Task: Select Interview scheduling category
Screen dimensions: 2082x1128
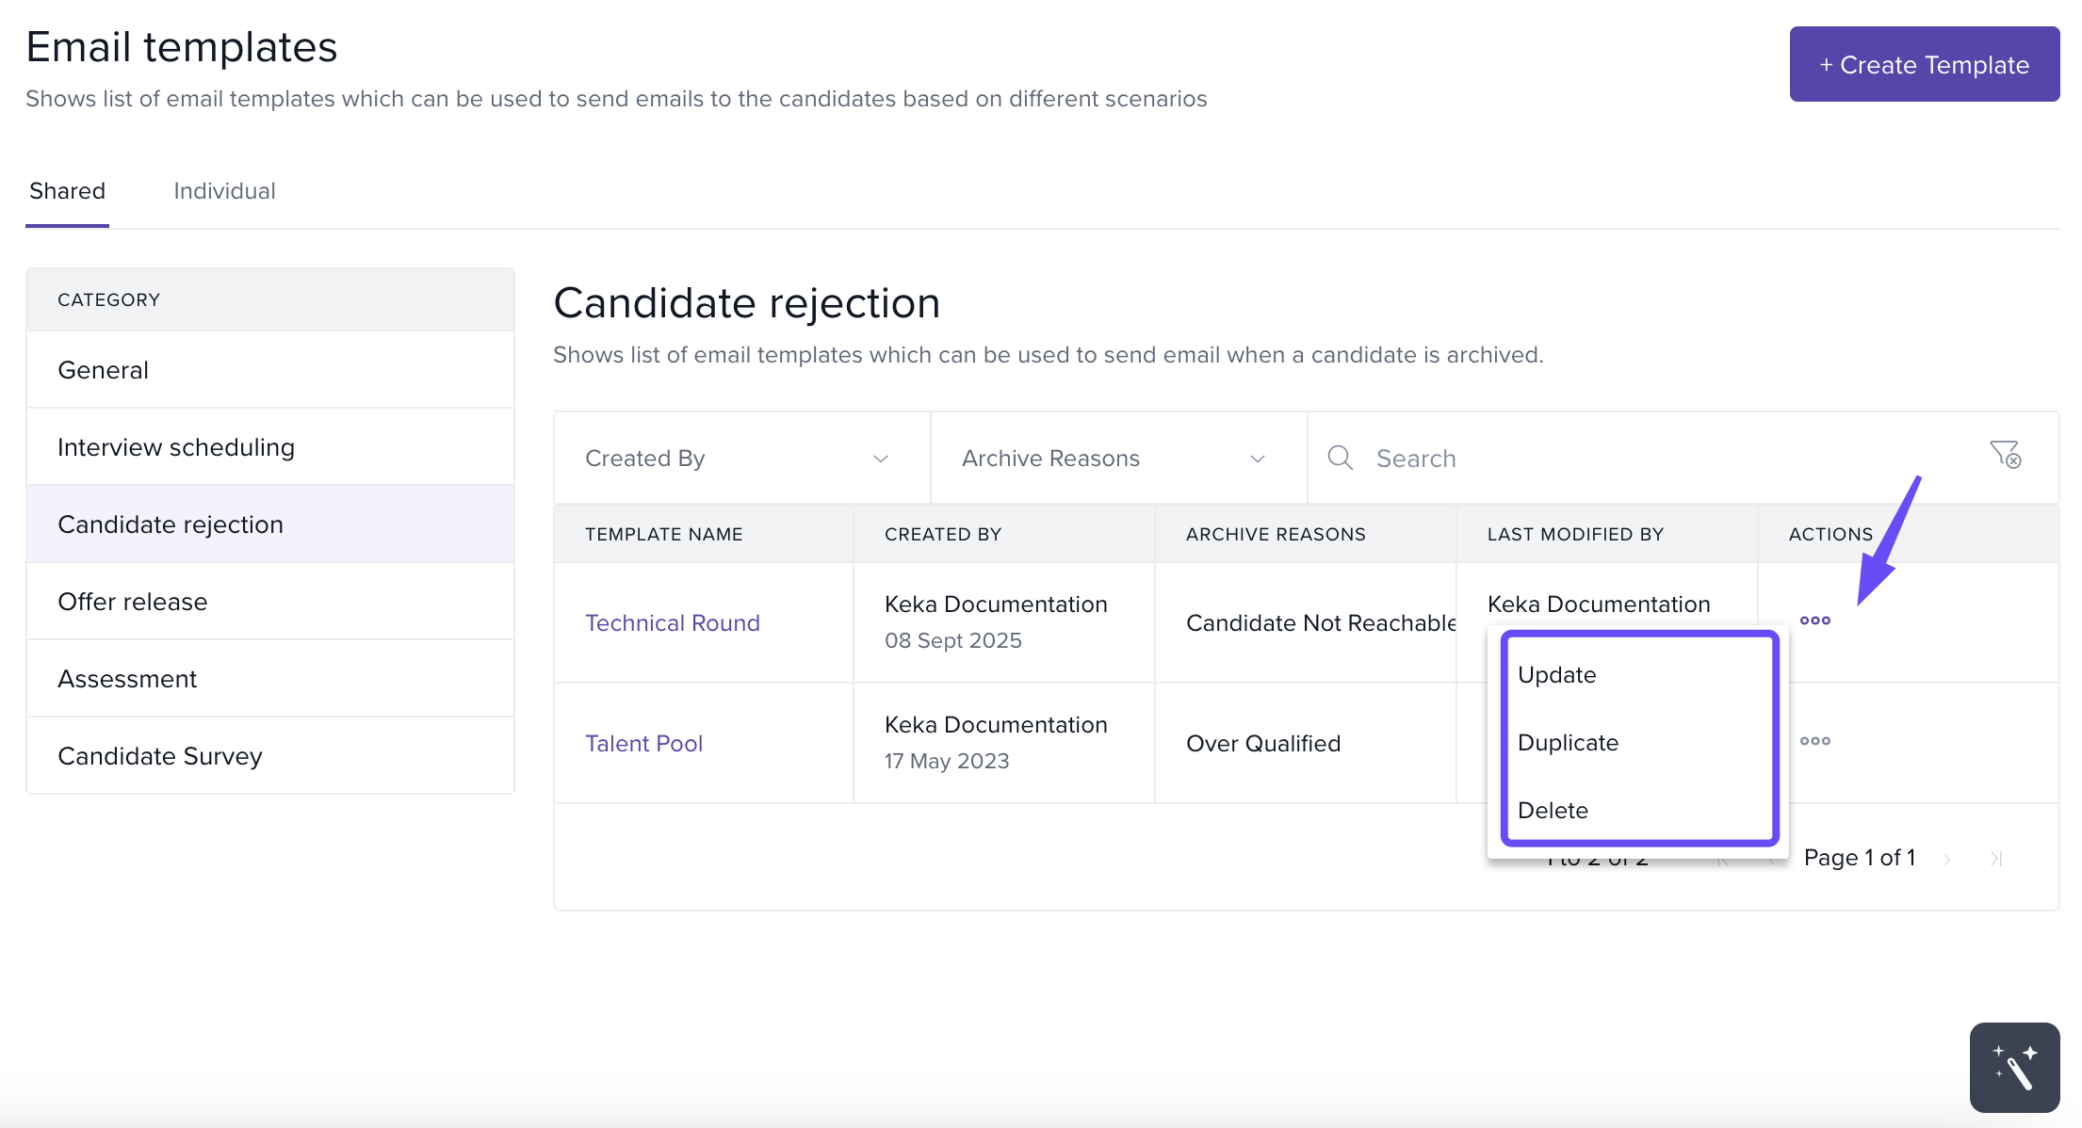Action: pos(176,447)
